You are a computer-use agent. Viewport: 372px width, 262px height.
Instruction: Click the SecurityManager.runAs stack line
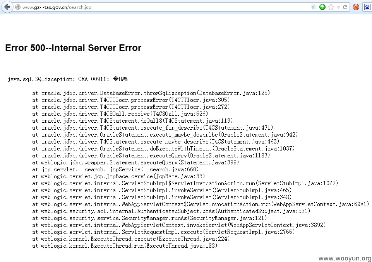tap(149, 218)
